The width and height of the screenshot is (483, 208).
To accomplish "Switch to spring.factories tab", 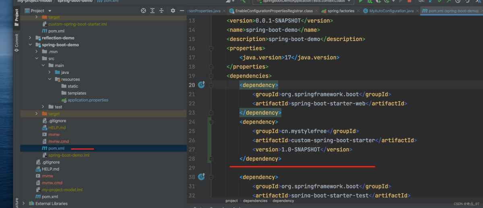I will (x=340, y=11).
